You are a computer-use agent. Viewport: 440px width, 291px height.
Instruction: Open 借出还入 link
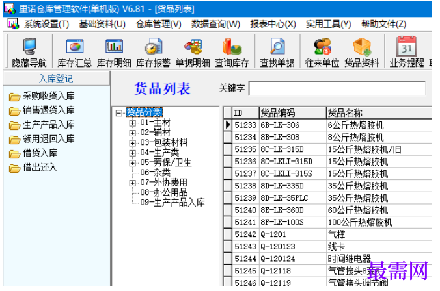40,168
